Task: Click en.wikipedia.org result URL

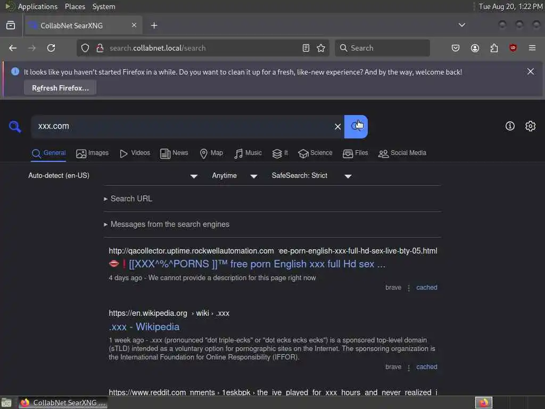Action: [x=169, y=313]
